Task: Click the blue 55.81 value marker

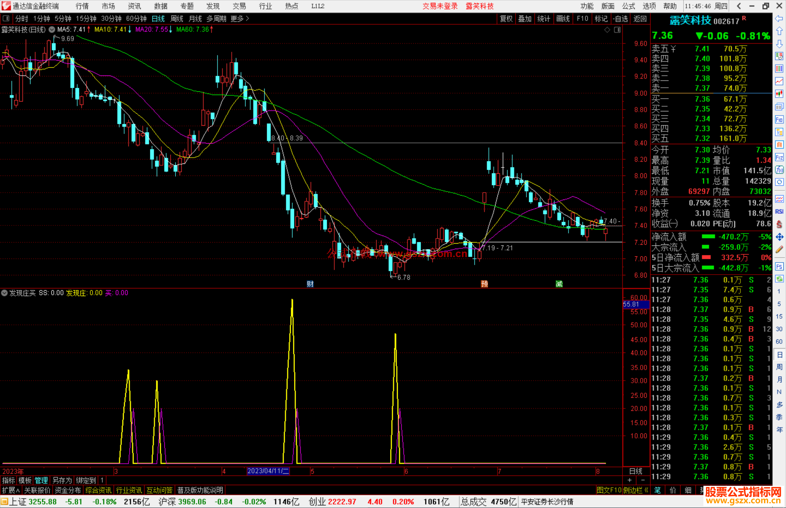Action: click(635, 304)
